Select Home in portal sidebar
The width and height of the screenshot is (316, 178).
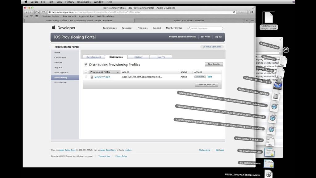pyautogui.click(x=57, y=53)
